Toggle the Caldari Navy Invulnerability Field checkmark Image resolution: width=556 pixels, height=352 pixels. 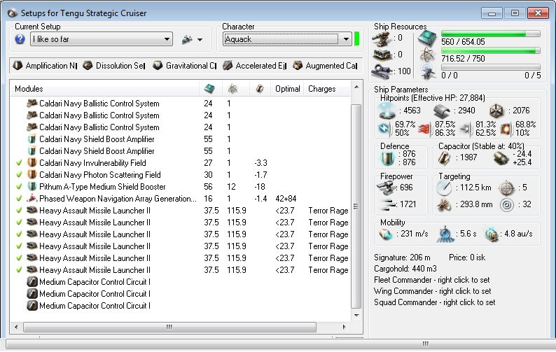pyautogui.click(x=19, y=163)
